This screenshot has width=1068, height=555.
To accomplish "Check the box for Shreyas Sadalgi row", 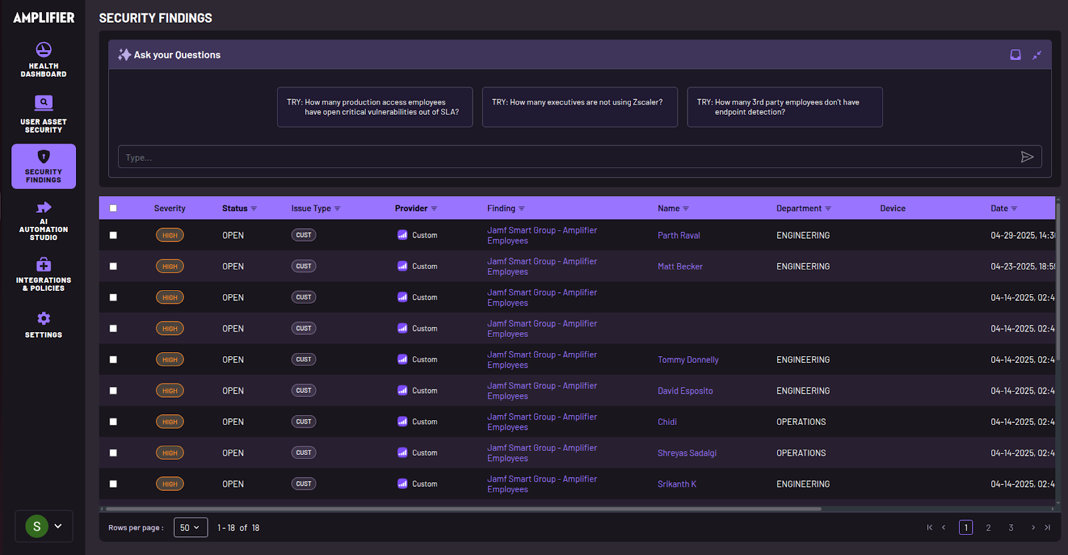I will tap(113, 453).
